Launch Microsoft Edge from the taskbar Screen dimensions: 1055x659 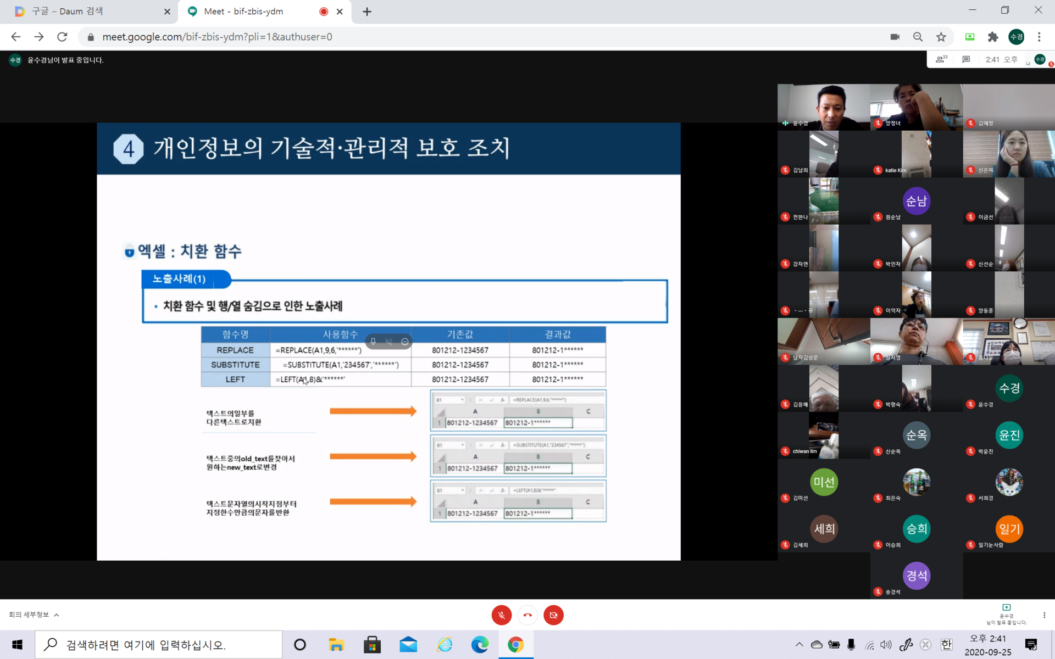[480, 644]
